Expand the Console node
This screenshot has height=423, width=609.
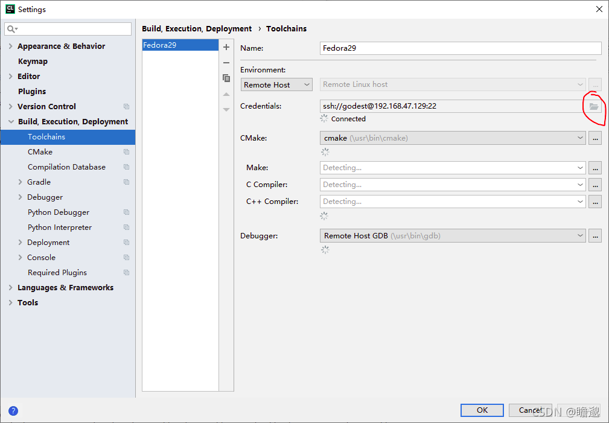[20, 258]
